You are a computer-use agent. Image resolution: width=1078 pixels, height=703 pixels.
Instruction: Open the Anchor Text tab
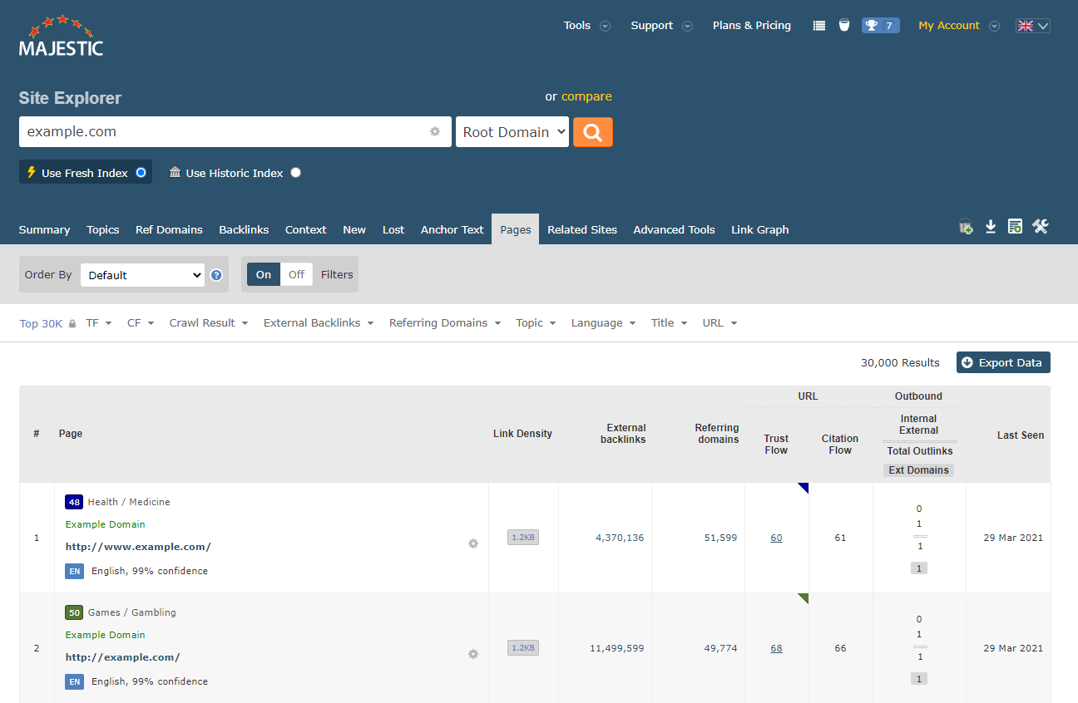click(x=452, y=229)
